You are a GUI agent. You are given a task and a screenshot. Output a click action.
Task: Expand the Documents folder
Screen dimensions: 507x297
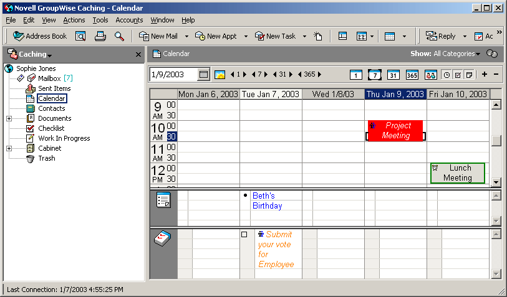click(9, 118)
